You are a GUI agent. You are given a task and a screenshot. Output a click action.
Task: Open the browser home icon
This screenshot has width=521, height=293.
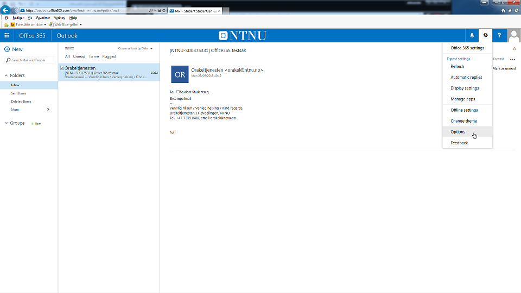tap(504, 11)
